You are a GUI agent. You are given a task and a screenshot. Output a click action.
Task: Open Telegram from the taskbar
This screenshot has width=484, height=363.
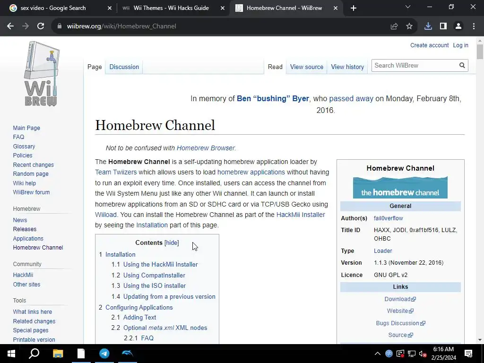coord(104,354)
